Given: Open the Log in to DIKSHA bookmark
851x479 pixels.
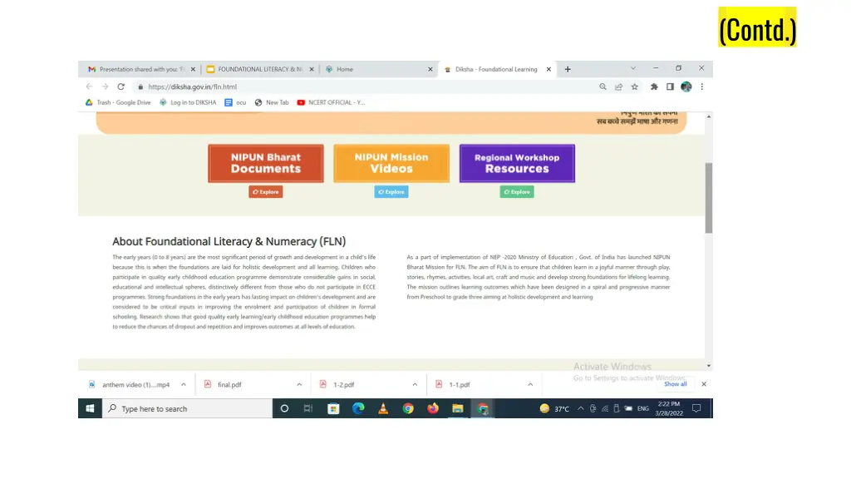Looking at the screenshot, I should (x=188, y=102).
